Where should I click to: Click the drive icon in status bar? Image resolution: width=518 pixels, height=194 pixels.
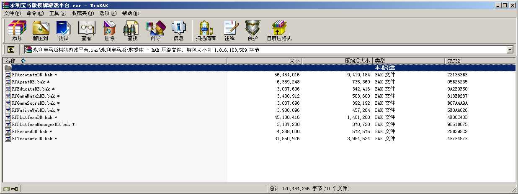click(x=7, y=189)
